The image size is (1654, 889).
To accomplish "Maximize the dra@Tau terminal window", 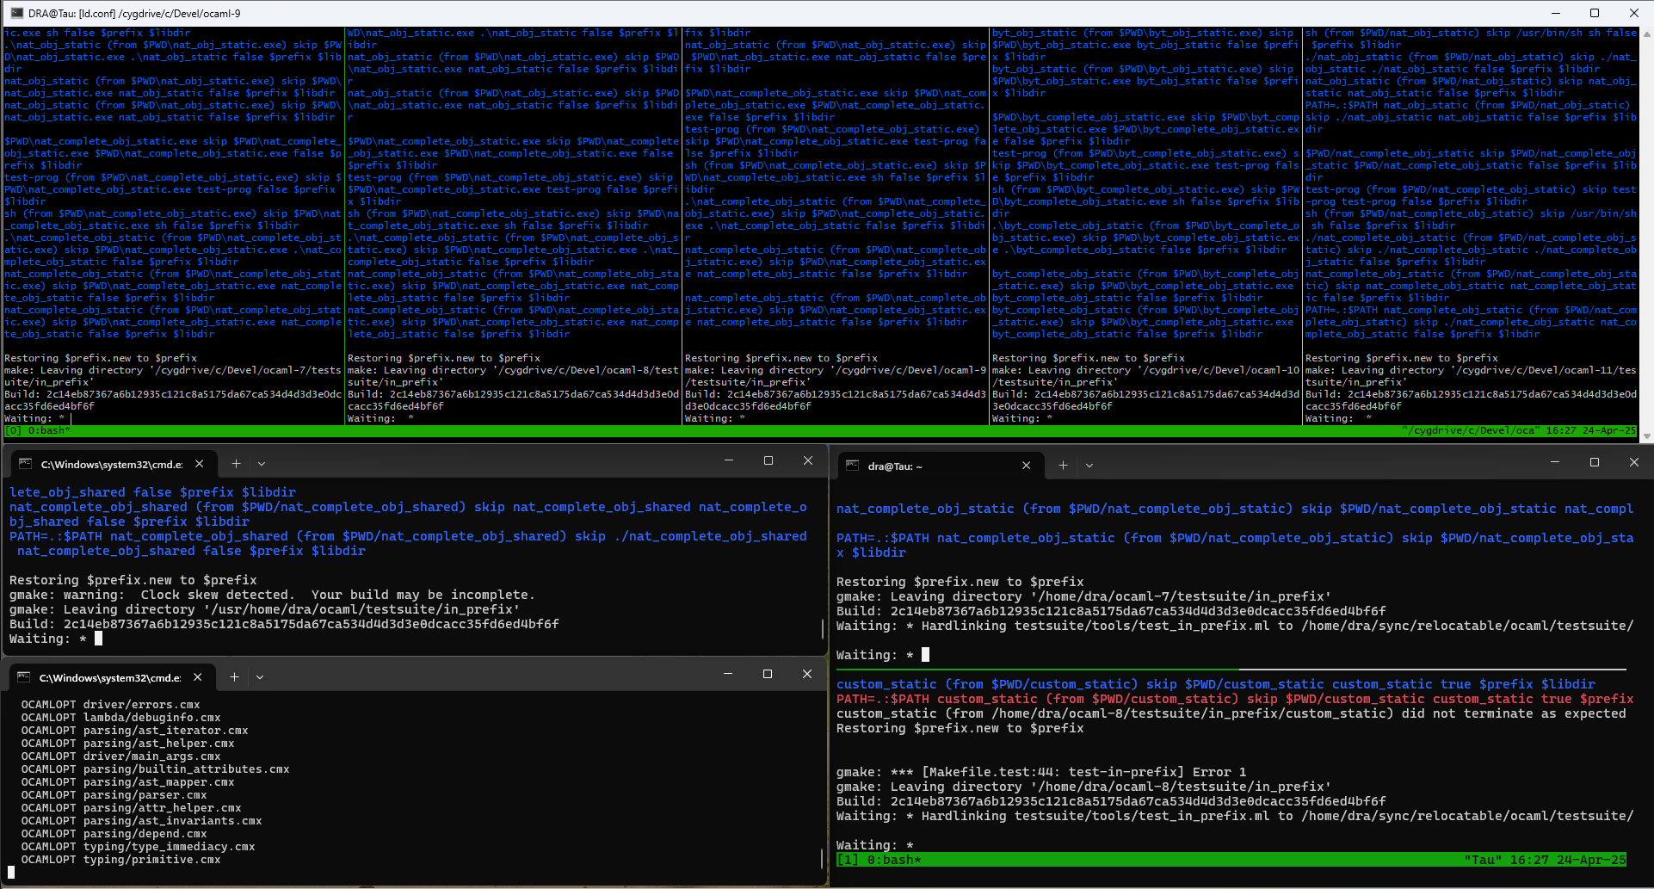I will point(1595,462).
